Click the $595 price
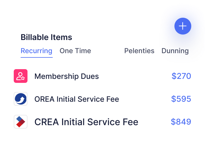The width and height of the screenshot is (205, 142). 181,99
